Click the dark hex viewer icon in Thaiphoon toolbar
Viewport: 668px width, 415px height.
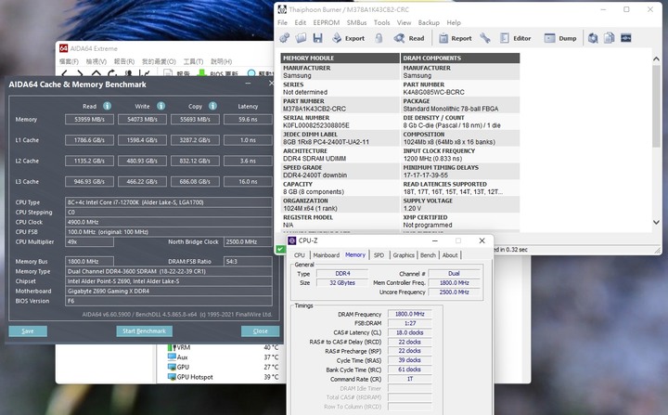point(626,38)
